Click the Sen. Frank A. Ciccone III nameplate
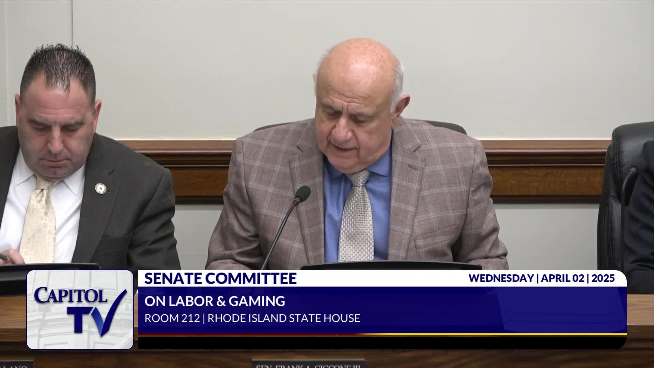Screen dimensions: 654x368 click(x=308, y=365)
